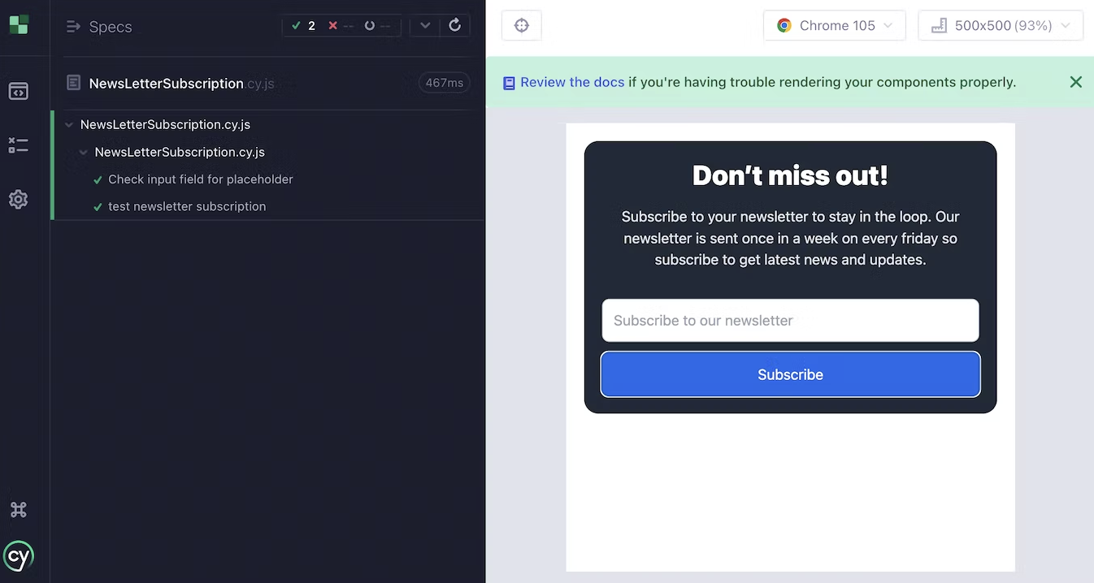Screen dimensions: 1094x583
Task: Open the Cypress project logo at top-left
Action: [19, 24]
